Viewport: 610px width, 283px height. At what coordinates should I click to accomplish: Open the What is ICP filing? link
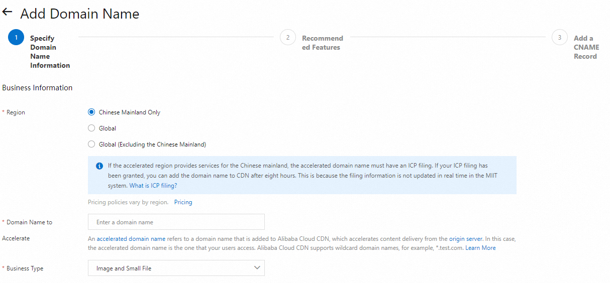pos(153,186)
